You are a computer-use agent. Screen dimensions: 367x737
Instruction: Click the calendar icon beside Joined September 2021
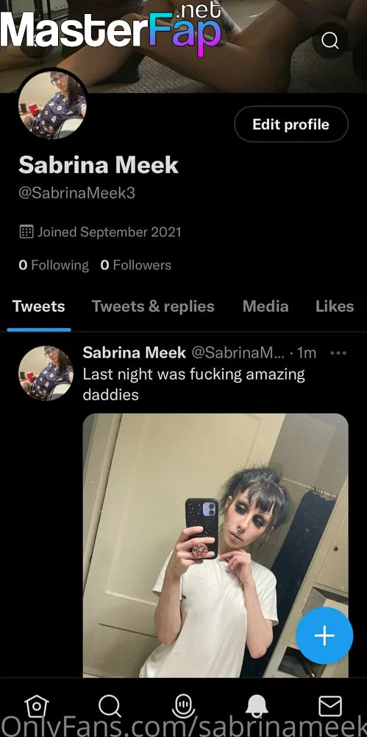click(x=26, y=231)
